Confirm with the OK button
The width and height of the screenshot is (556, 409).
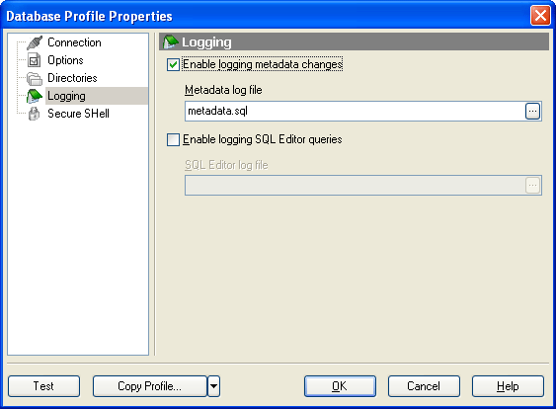coord(340,386)
